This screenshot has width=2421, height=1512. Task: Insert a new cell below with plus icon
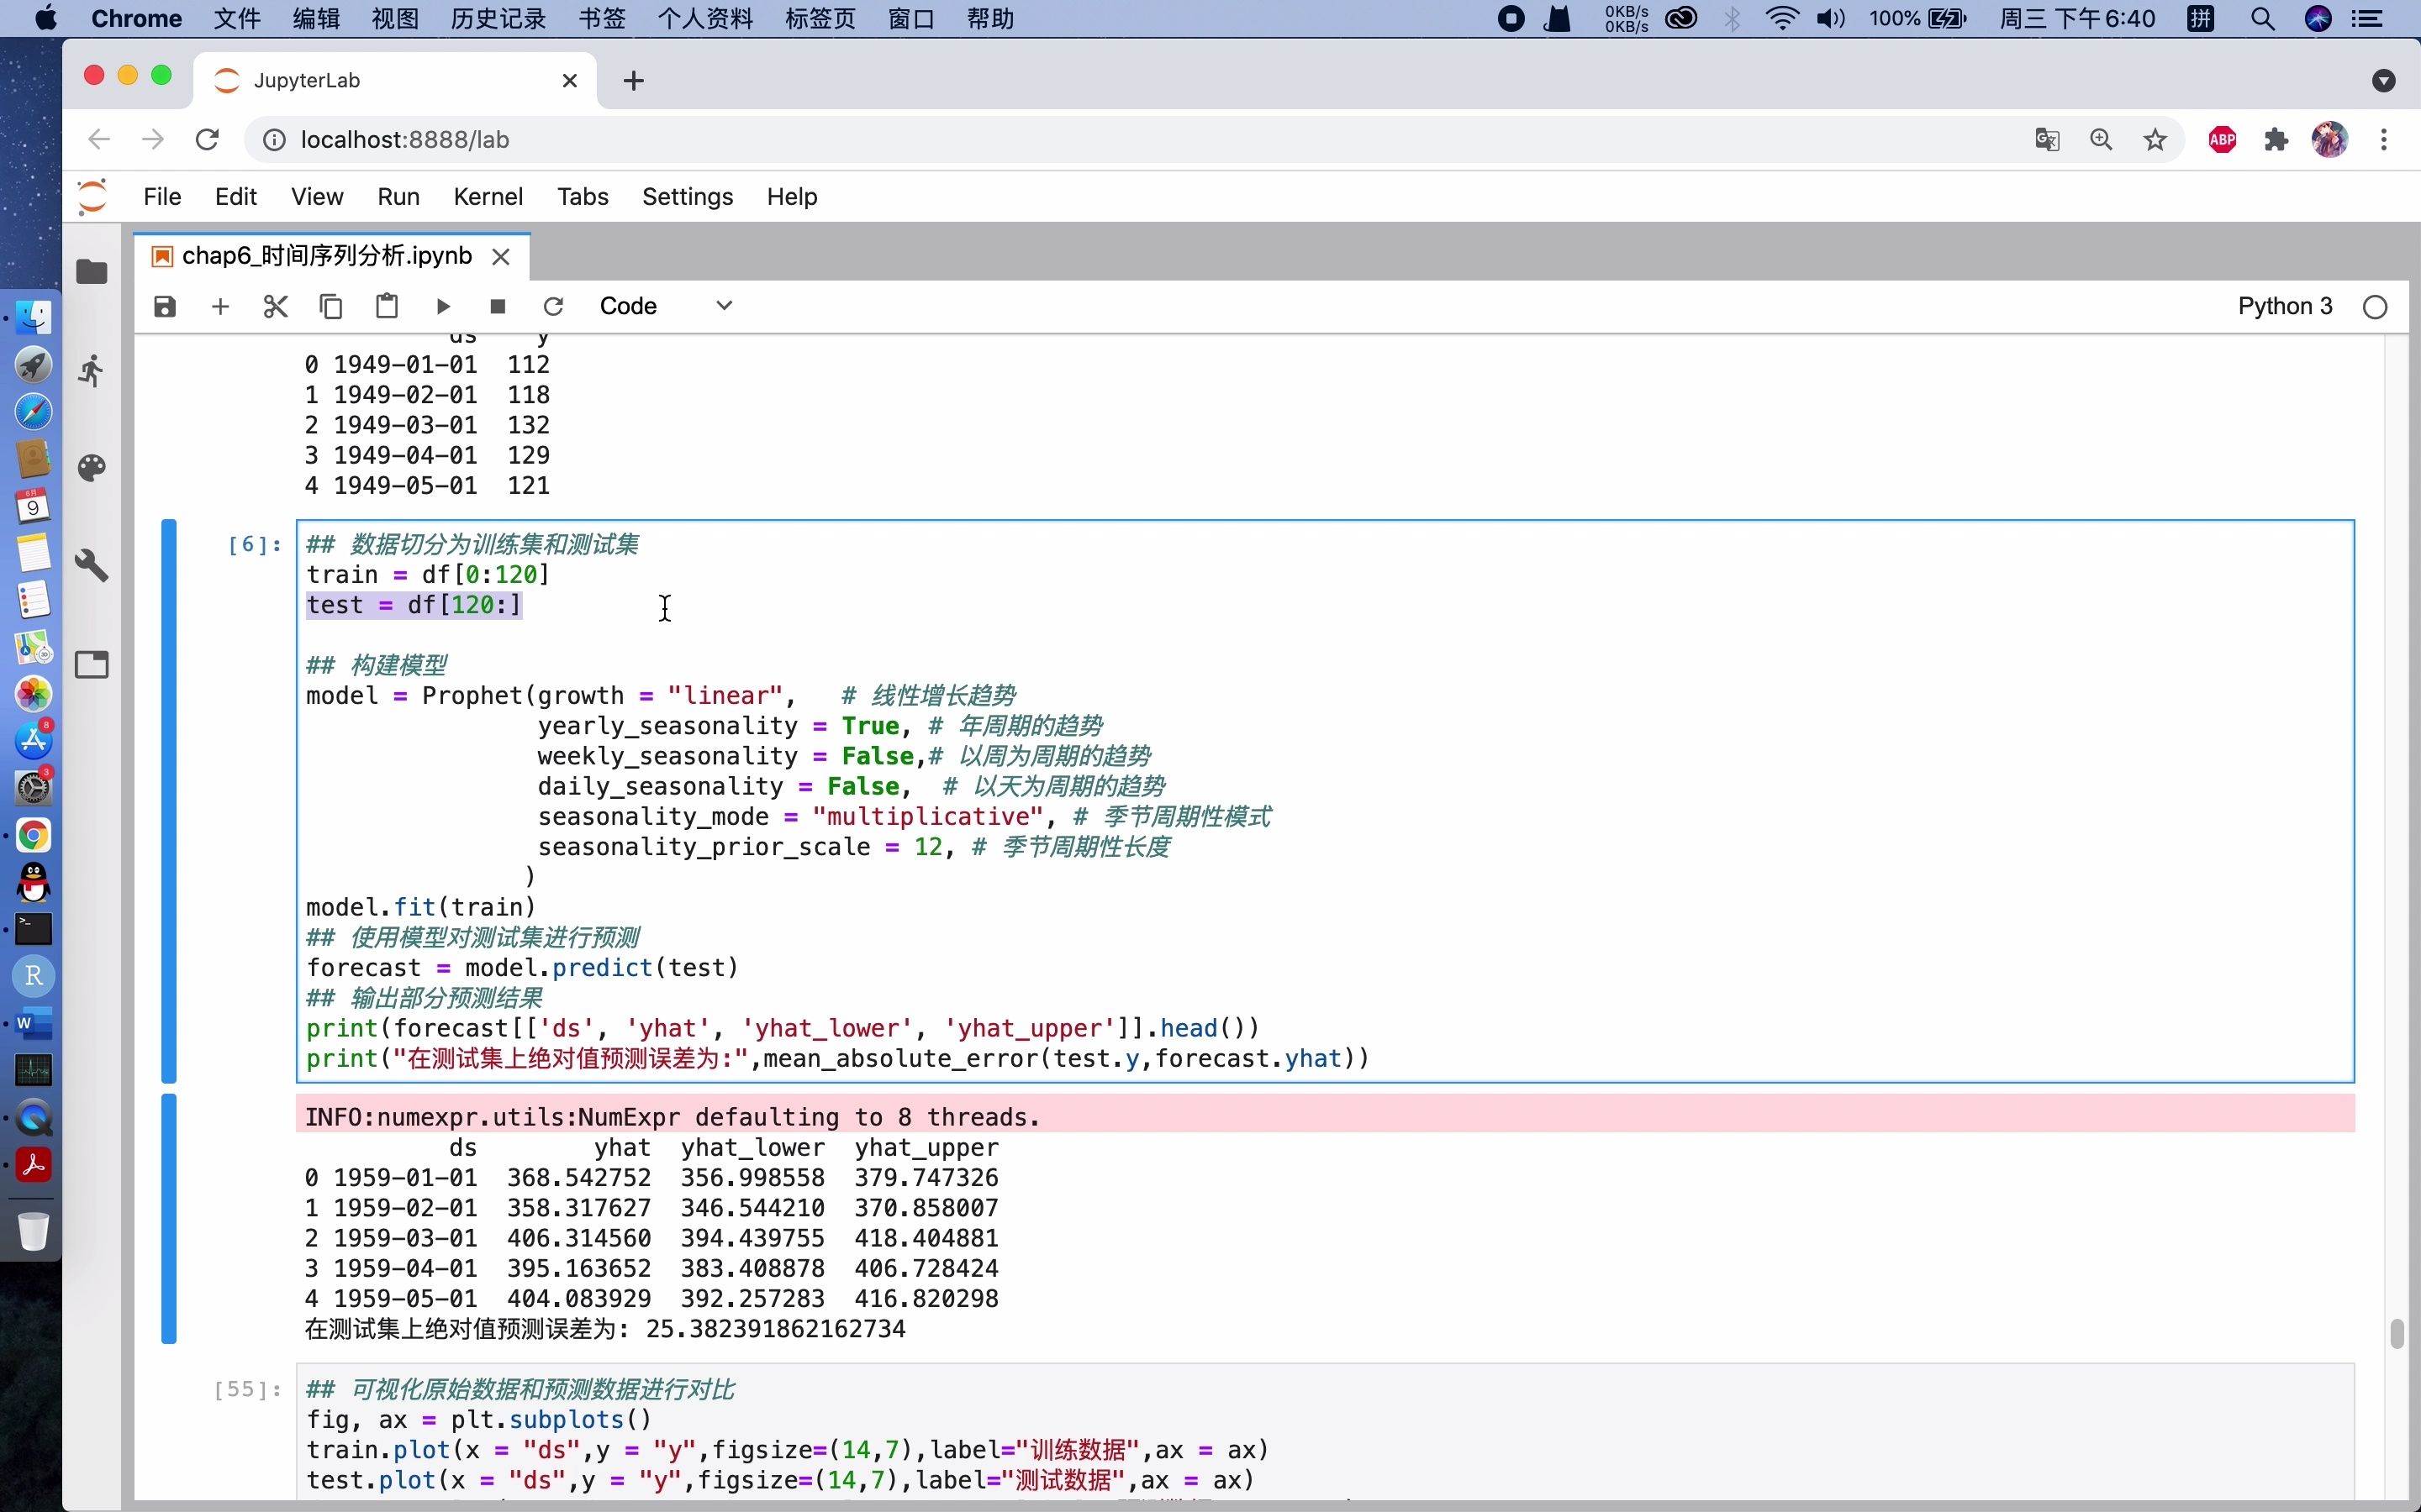[220, 306]
